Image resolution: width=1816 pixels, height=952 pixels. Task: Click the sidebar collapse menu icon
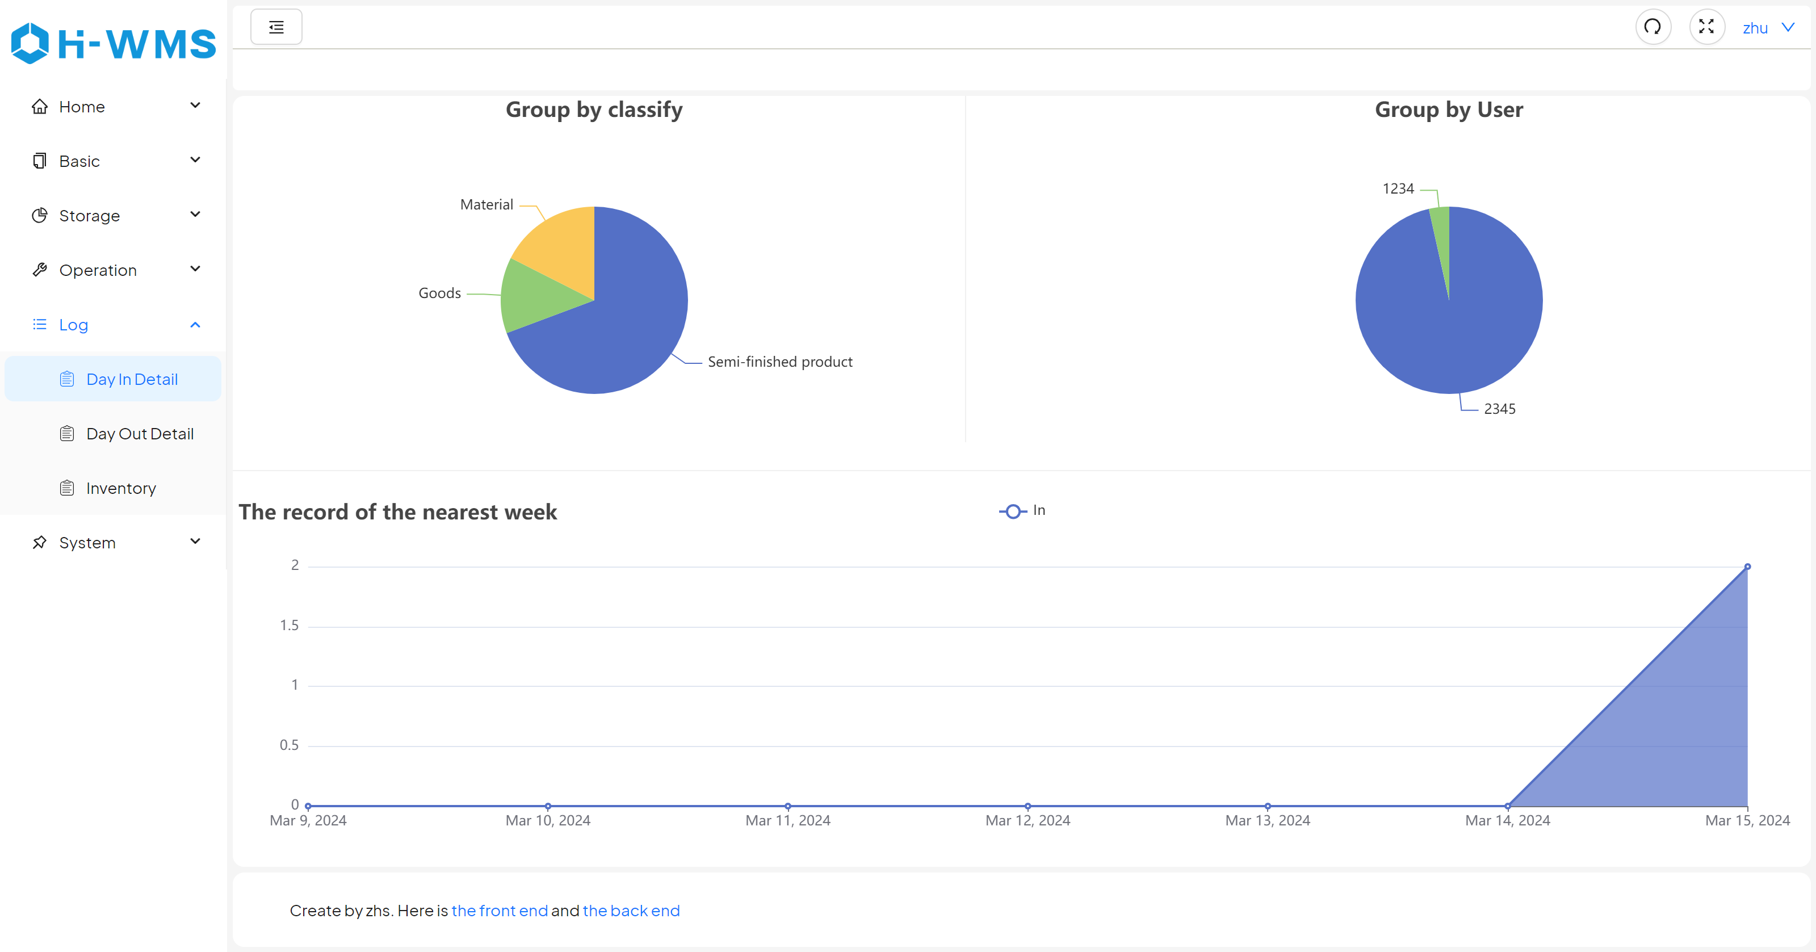(276, 27)
